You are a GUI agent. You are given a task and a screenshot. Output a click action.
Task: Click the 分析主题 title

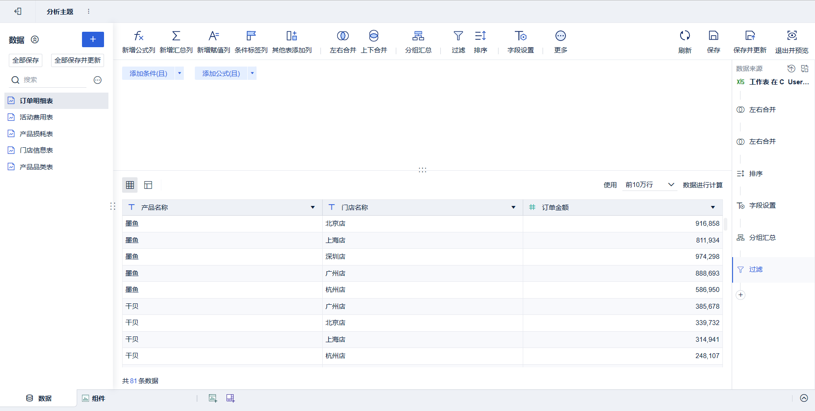(x=60, y=11)
